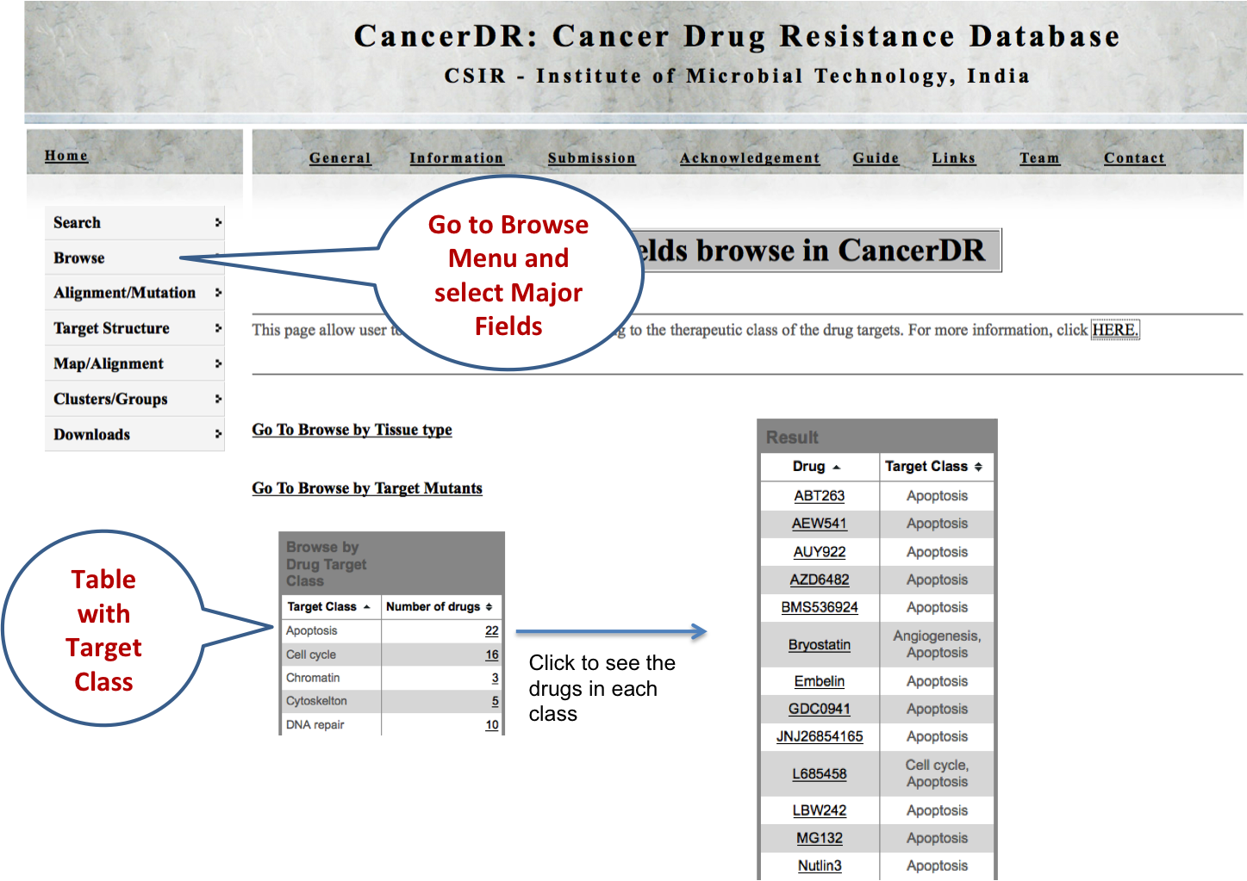Select the ABT263 drug link

pyautogui.click(x=819, y=496)
